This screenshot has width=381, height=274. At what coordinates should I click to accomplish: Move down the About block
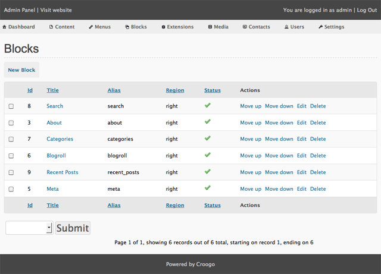tap(279, 123)
